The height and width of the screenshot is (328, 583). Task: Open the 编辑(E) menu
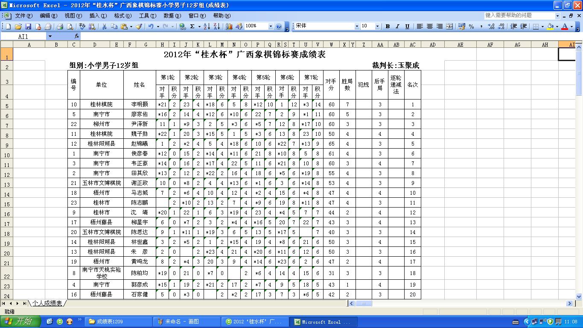pyautogui.click(x=48, y=15)
